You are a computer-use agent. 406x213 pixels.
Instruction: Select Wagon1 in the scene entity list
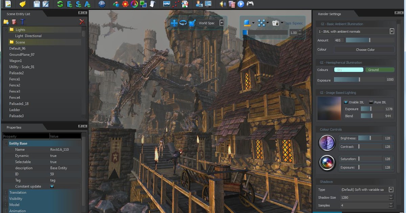pos(16,61)
